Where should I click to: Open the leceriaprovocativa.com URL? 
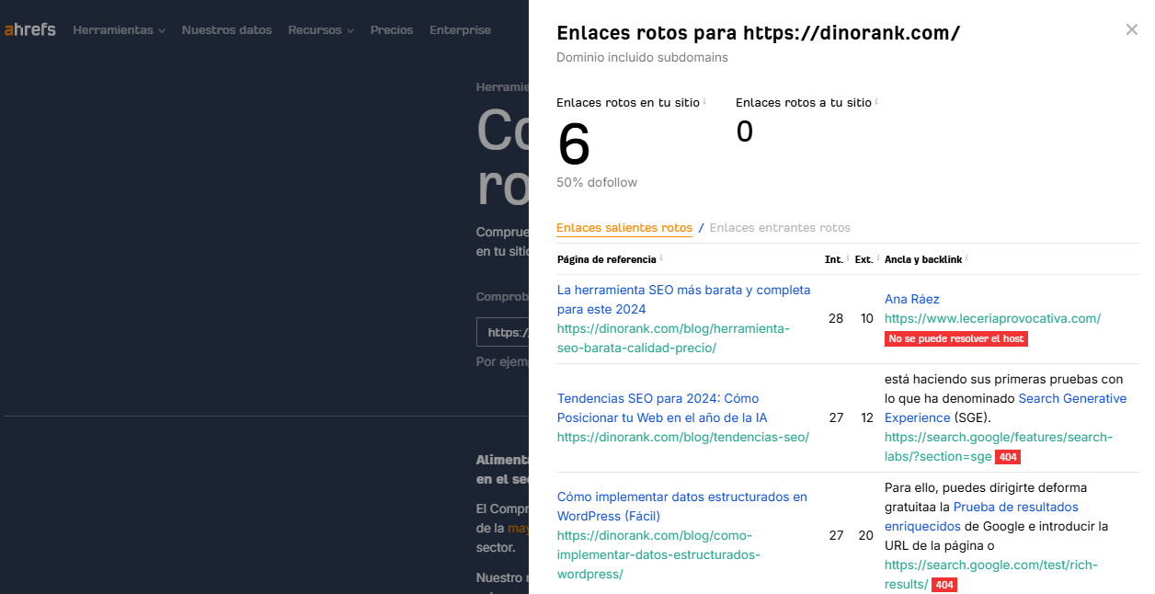992,319
